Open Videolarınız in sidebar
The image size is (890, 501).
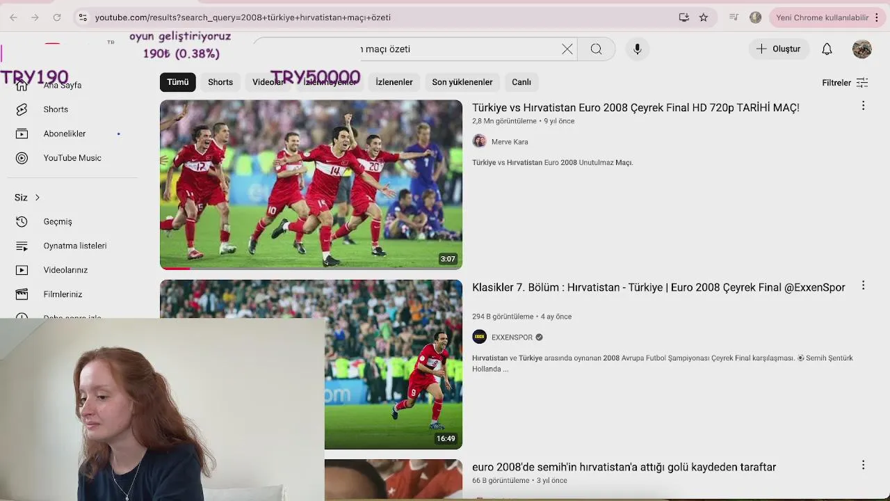[x=65, y=270]
